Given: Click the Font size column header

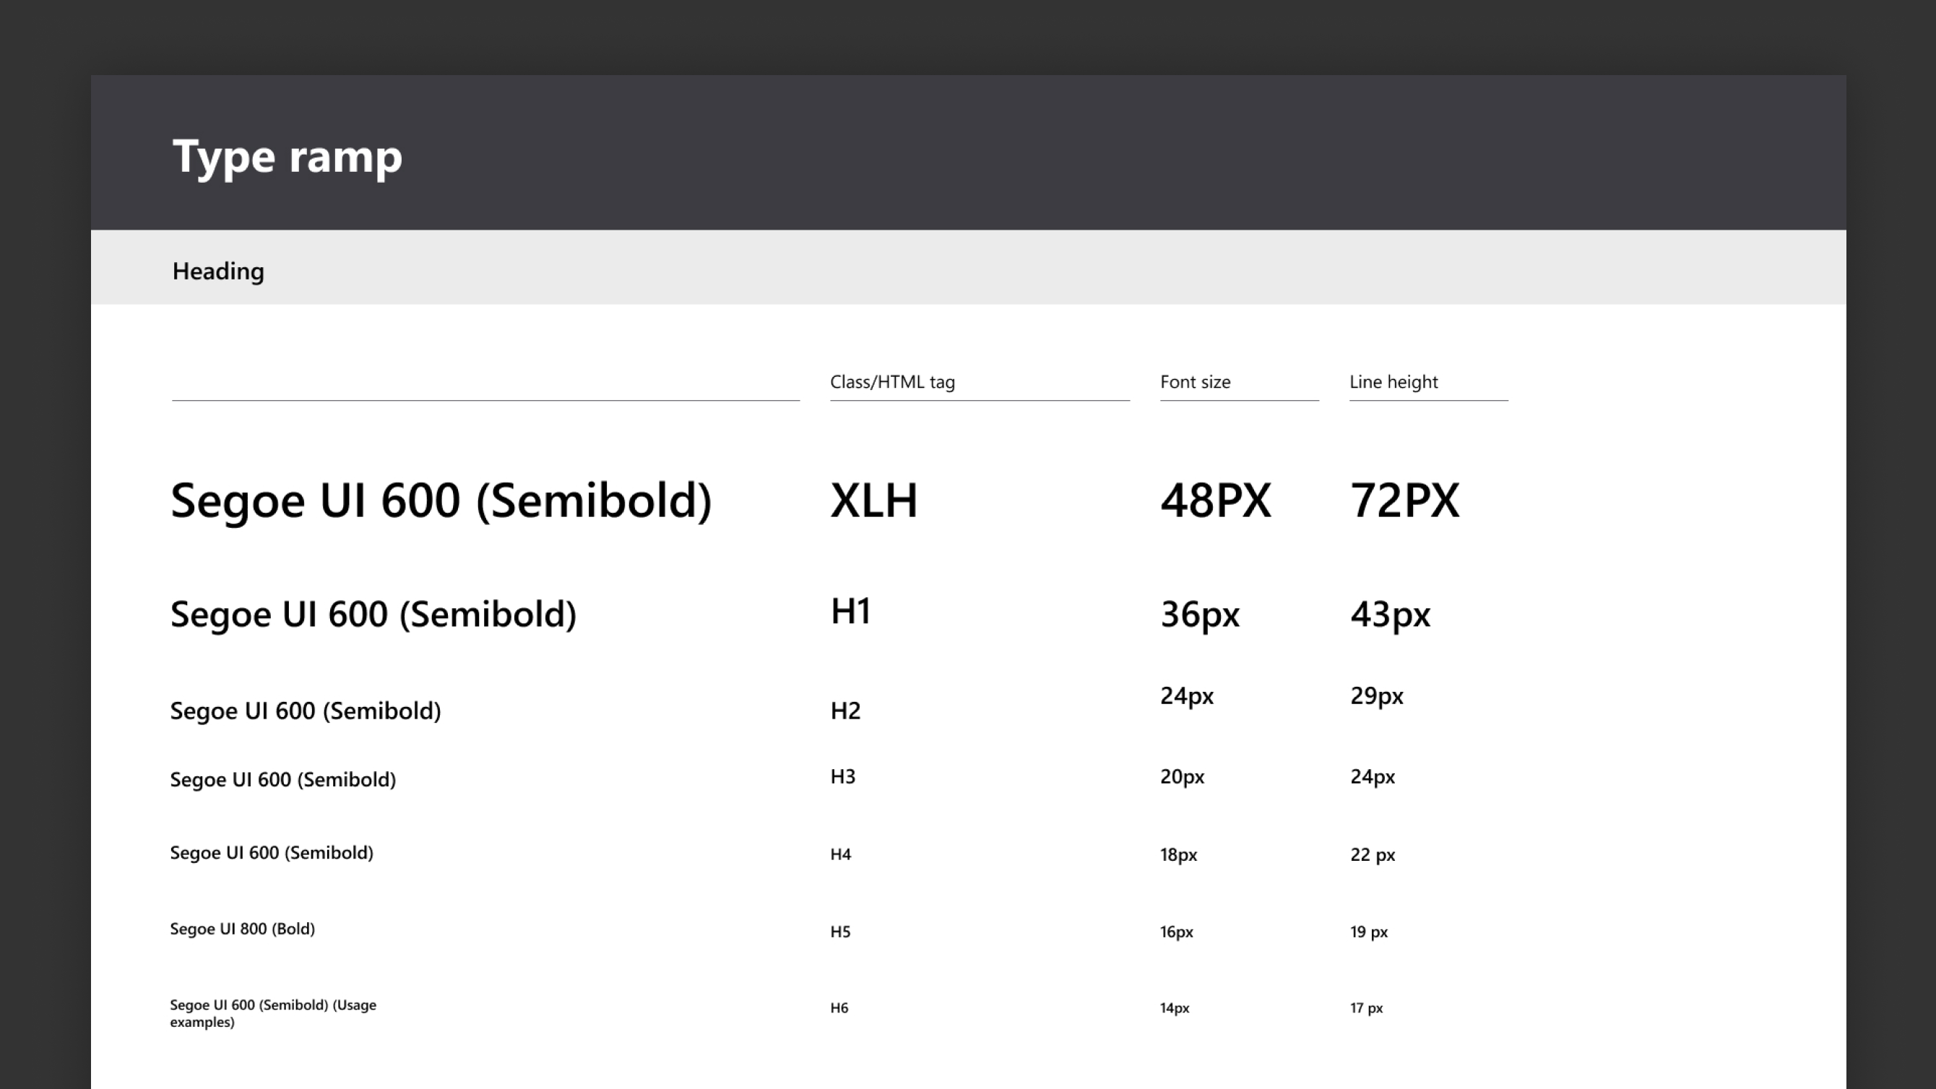Looking at the screenshot, I should click(1195, 382).
